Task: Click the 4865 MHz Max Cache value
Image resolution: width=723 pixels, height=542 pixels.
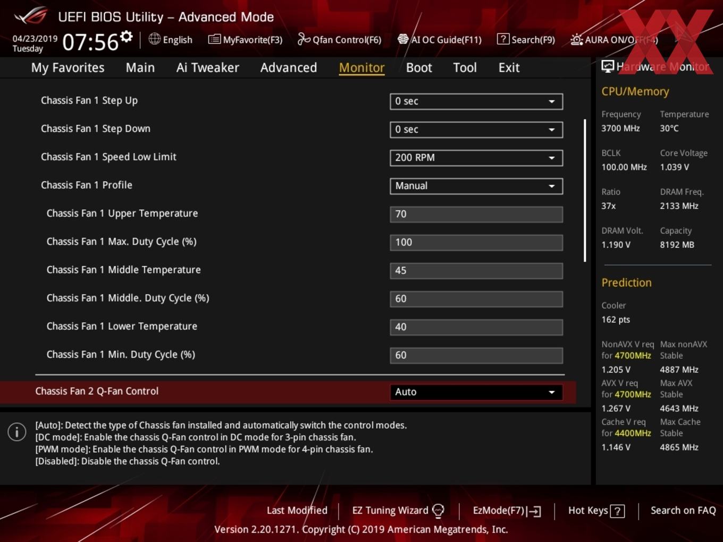Action: click(x=679, y=447)
